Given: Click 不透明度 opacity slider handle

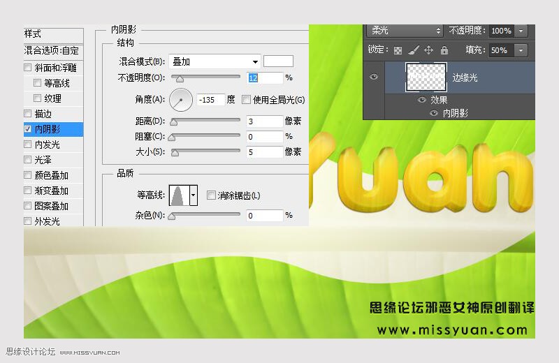Looking at the screenshot, I should point(180,79).
